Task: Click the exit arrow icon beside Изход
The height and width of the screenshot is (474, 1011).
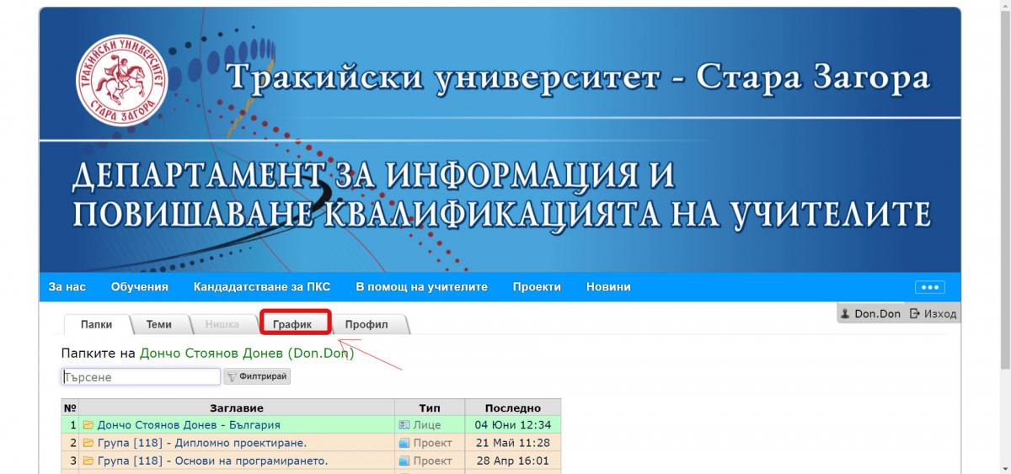Action: tap(914, 313)
